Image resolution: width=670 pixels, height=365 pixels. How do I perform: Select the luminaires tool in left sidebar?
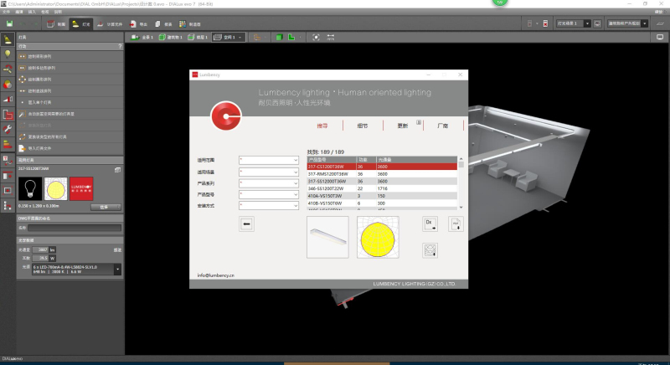pyautogui.click(x=8, y=39)
